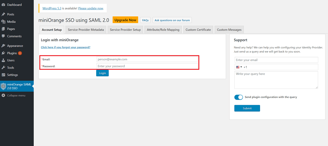The image size is (328, 146).
Task: Open the country flag dropdown
Action: [239, 67]
